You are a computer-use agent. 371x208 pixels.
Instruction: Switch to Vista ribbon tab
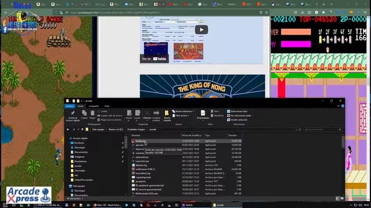click(107, 106)
